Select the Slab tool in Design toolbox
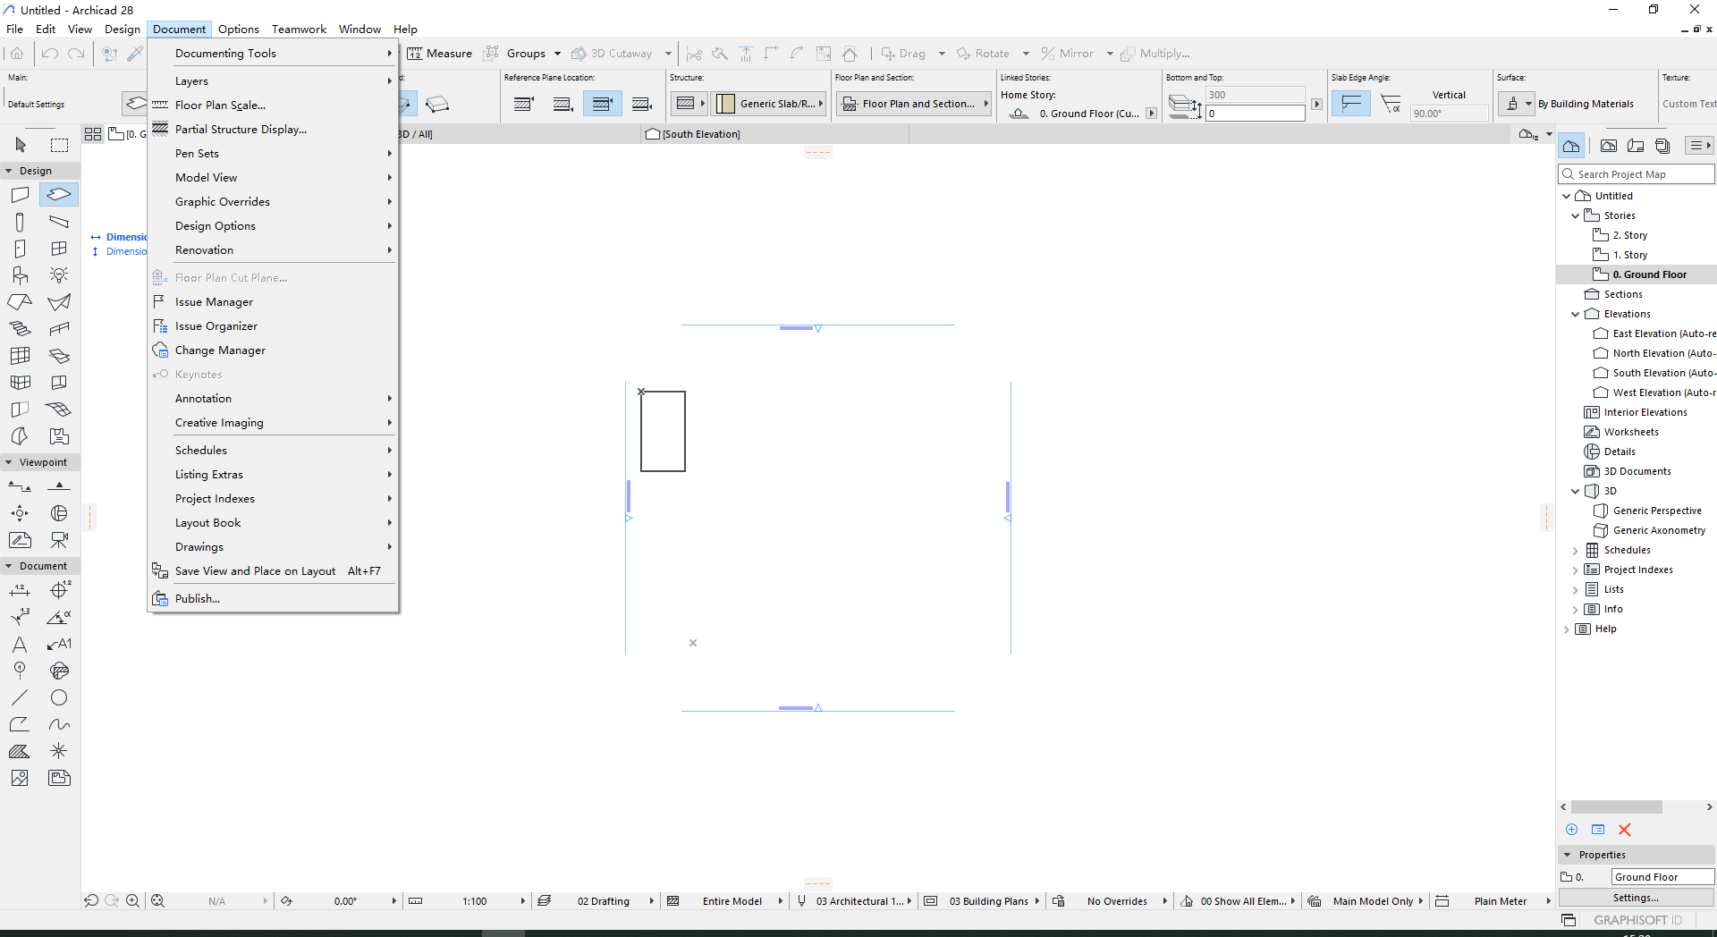 click(x=59, y=194)
